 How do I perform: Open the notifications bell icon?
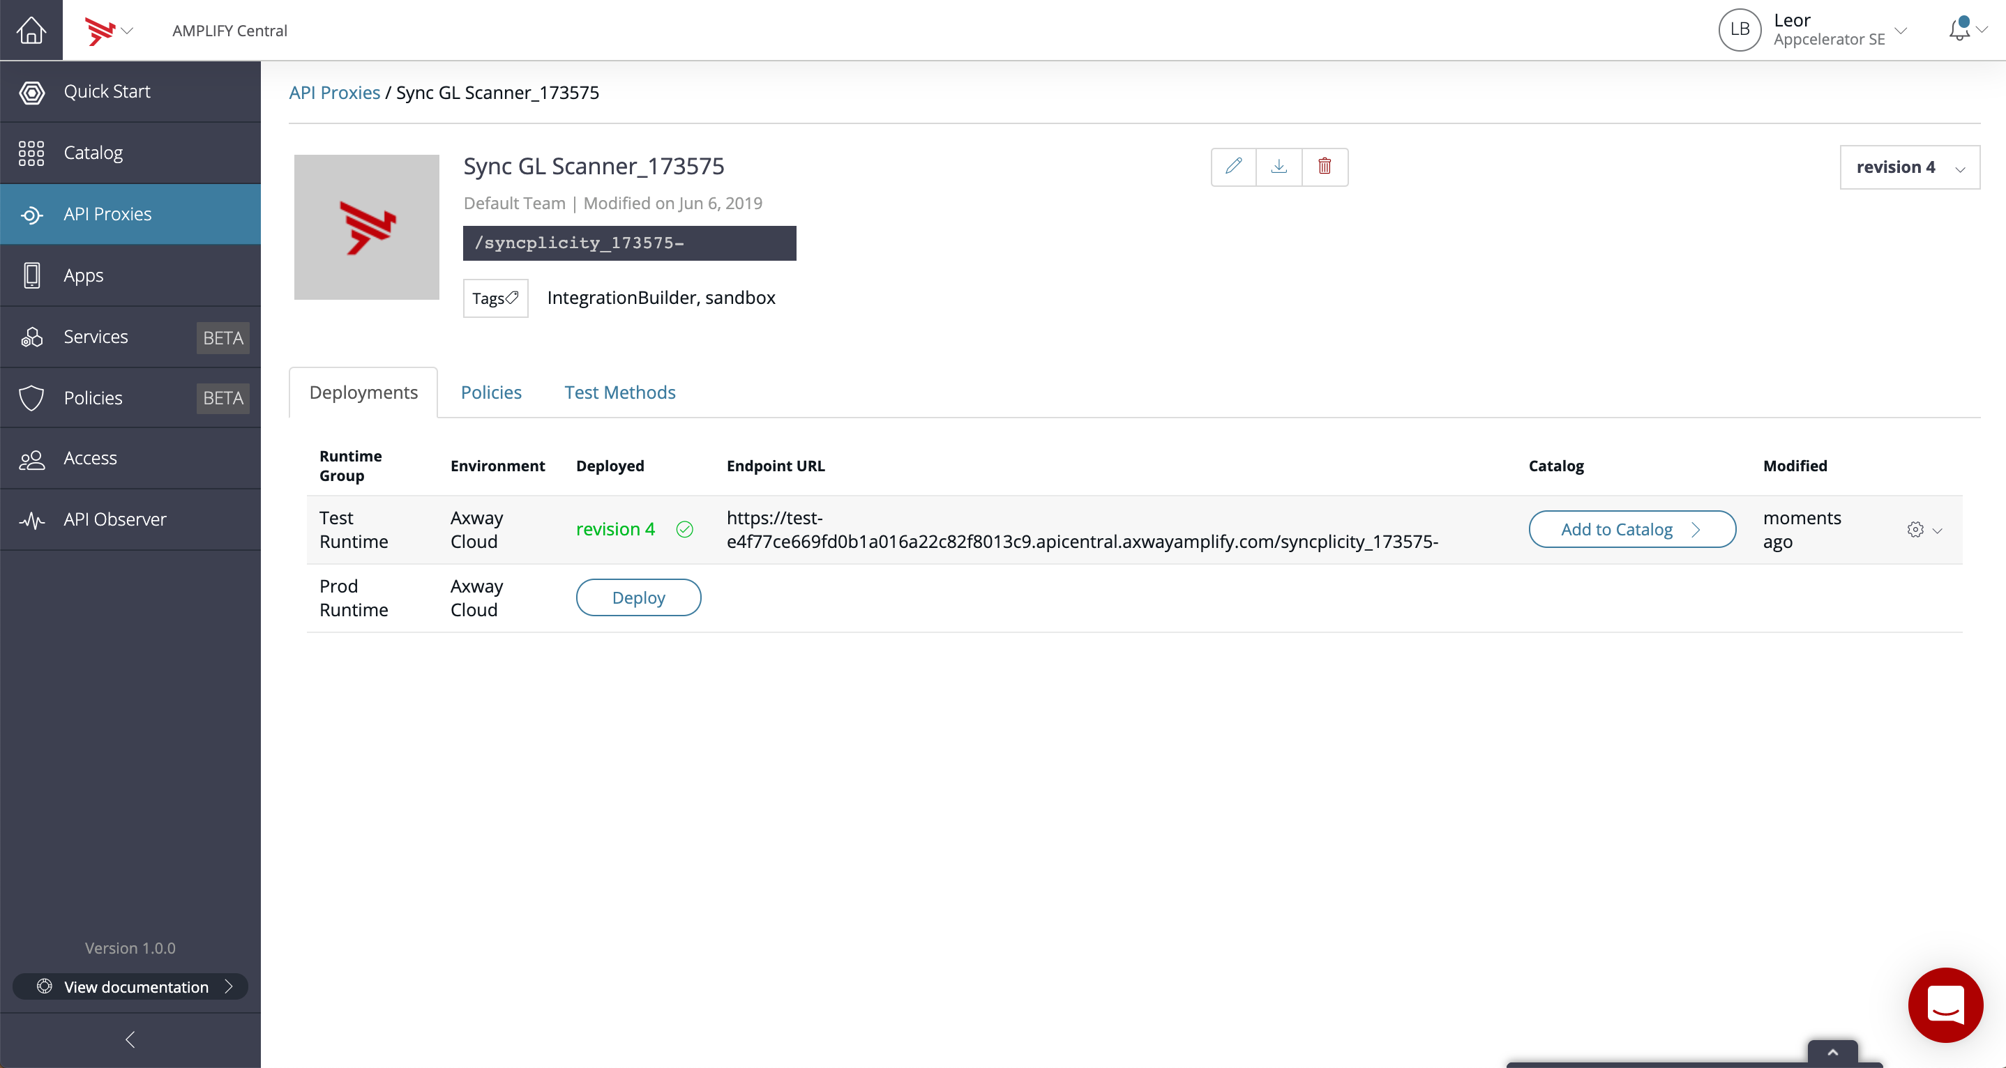point(1959,29)
